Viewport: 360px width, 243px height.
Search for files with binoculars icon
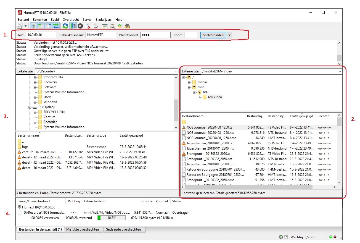pos(127,26)
